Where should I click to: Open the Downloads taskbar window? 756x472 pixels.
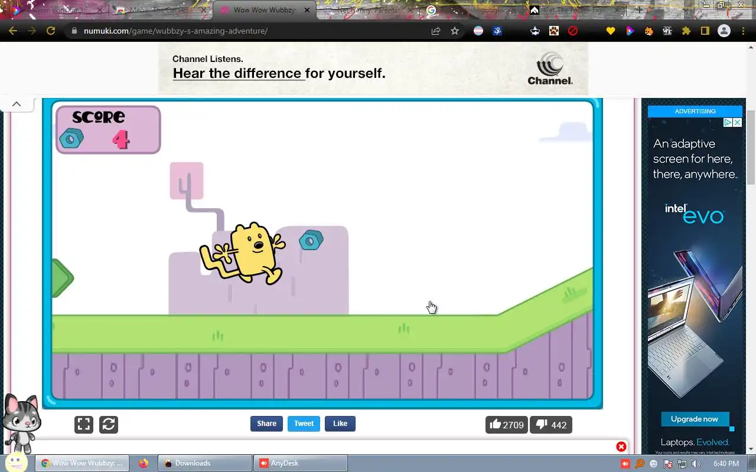[x=205, y=463]
